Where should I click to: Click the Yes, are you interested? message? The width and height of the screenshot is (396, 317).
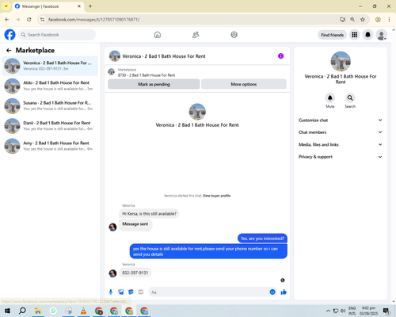click(x=262, y=239)
